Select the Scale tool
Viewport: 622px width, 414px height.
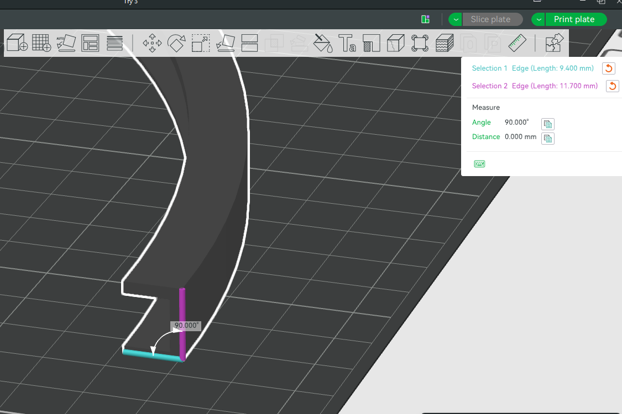tap(201, 43)
